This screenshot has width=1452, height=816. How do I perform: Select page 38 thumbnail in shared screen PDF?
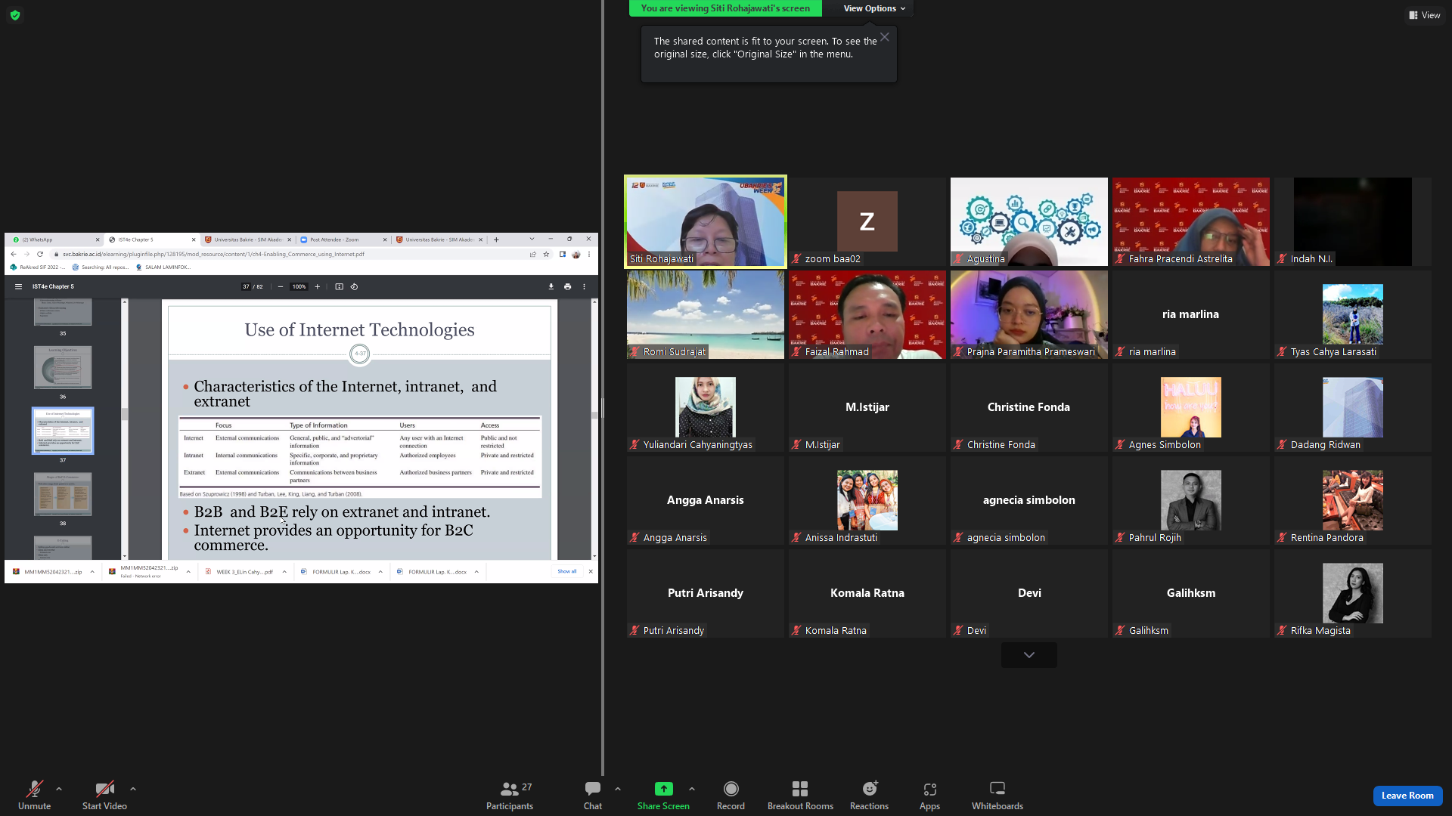63,494
